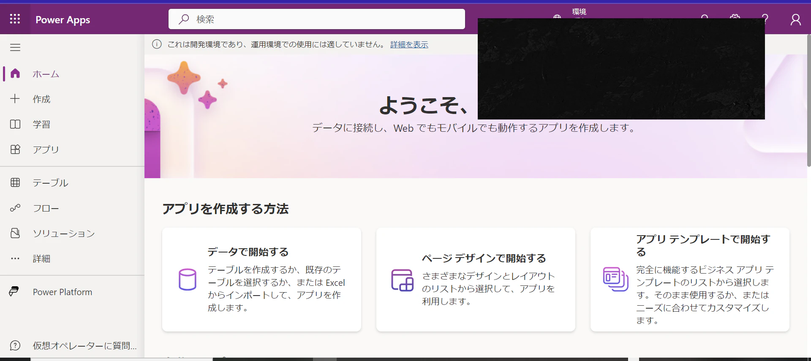811x361 pixels.
Task: Click the search magnifier icon
Action: click(183, 19)
